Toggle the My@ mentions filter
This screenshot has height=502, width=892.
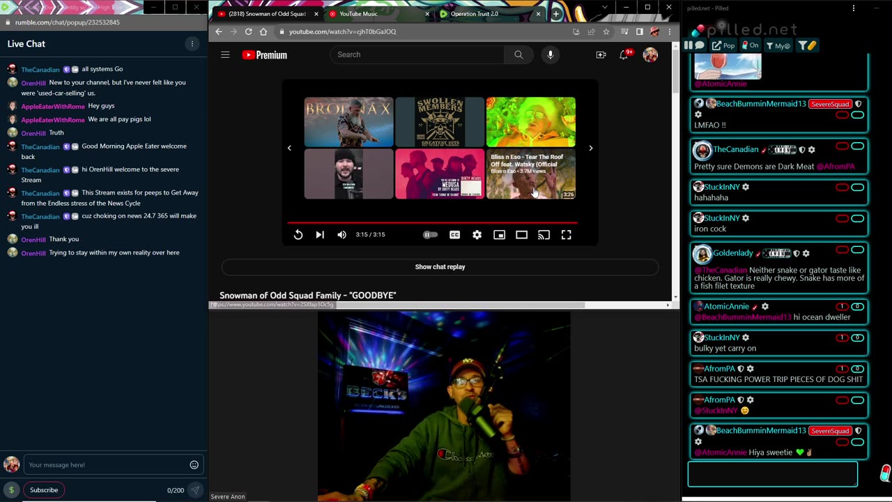778,46
